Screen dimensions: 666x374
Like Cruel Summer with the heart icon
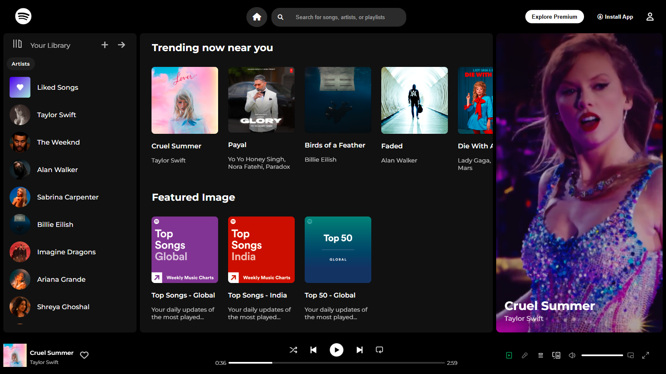pyautogui.click(x=84, y=355)
